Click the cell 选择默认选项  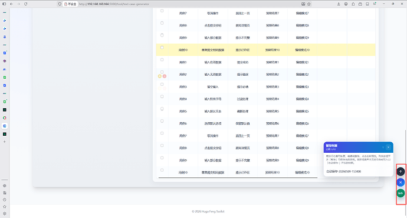point(213,123)
